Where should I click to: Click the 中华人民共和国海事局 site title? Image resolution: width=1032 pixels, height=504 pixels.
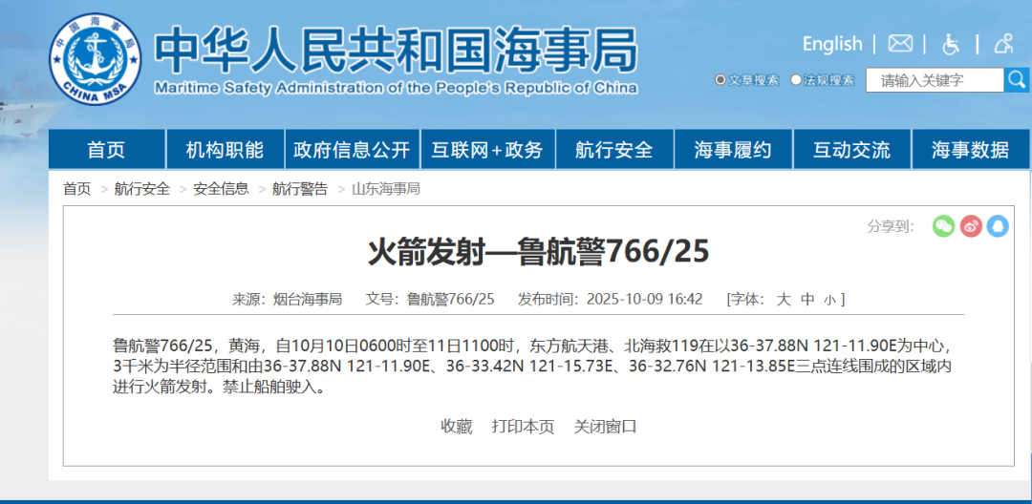coord(397,49)
